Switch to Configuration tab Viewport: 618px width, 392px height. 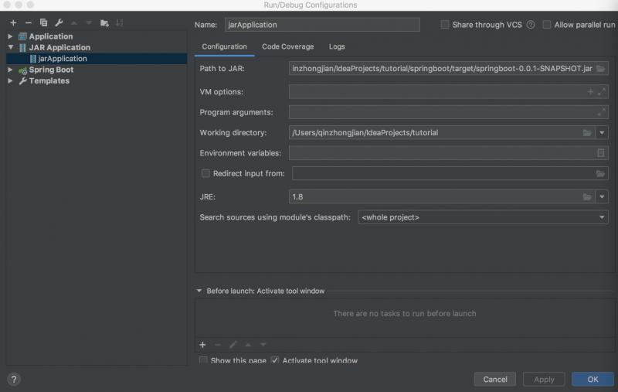(224, 46)
